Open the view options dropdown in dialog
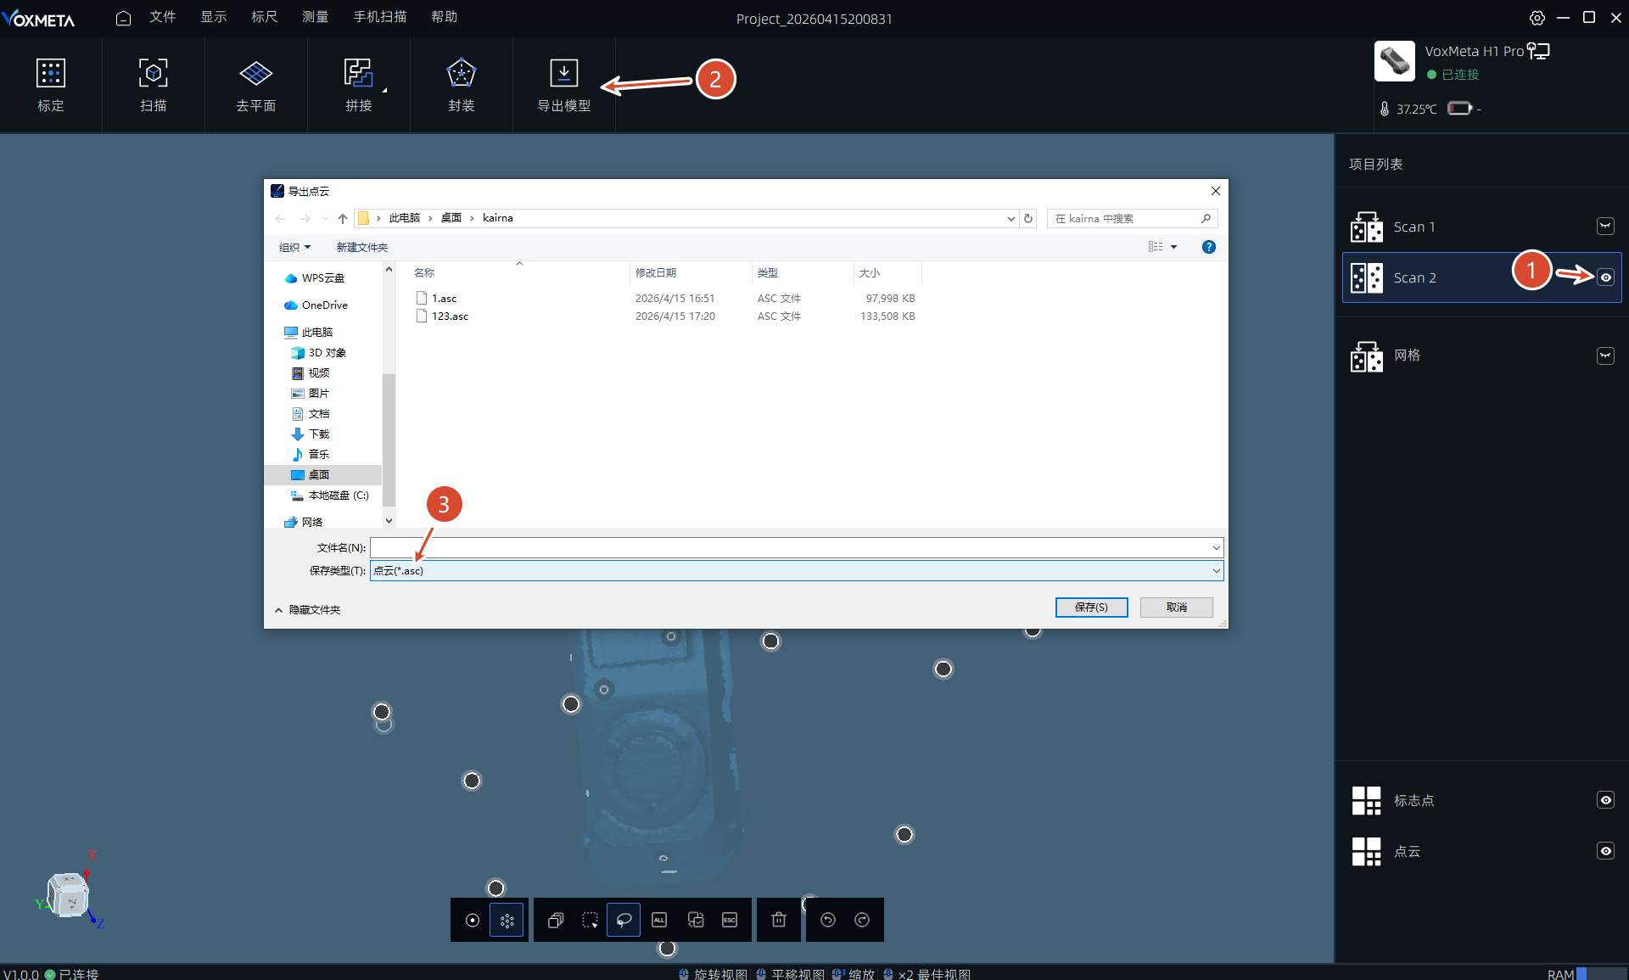This screenshot has width=1629, height=980. pyautogui.click(x=1174, y=247)
